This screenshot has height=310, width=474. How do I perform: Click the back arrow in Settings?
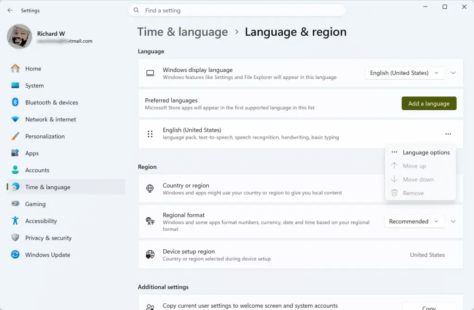coord(10,10)
